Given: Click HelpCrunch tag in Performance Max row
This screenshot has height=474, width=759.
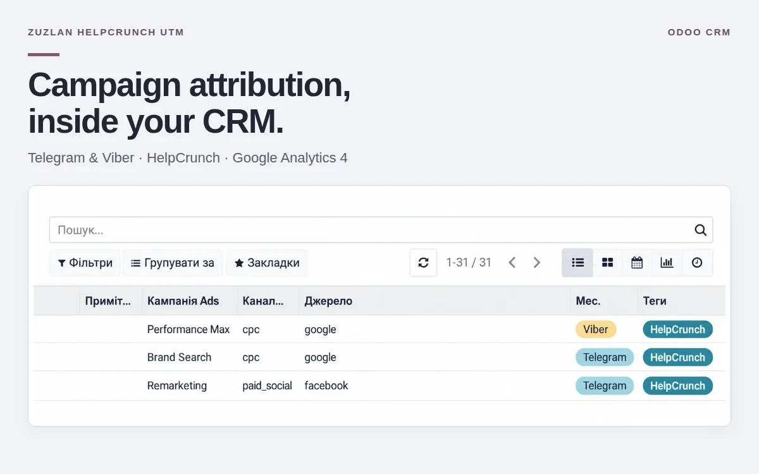Looking at the screenshot, I should (x=677, y=329).
